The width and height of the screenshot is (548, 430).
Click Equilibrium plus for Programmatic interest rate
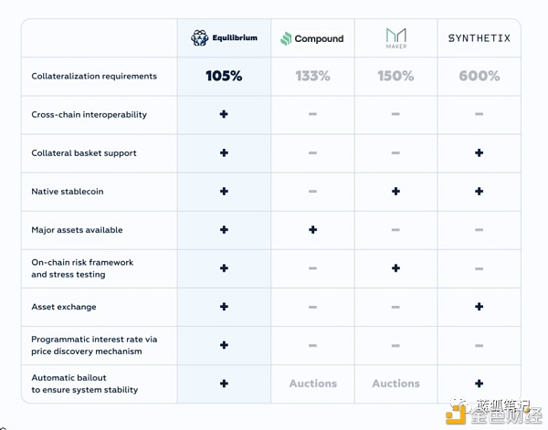click(x=224, y=345)
